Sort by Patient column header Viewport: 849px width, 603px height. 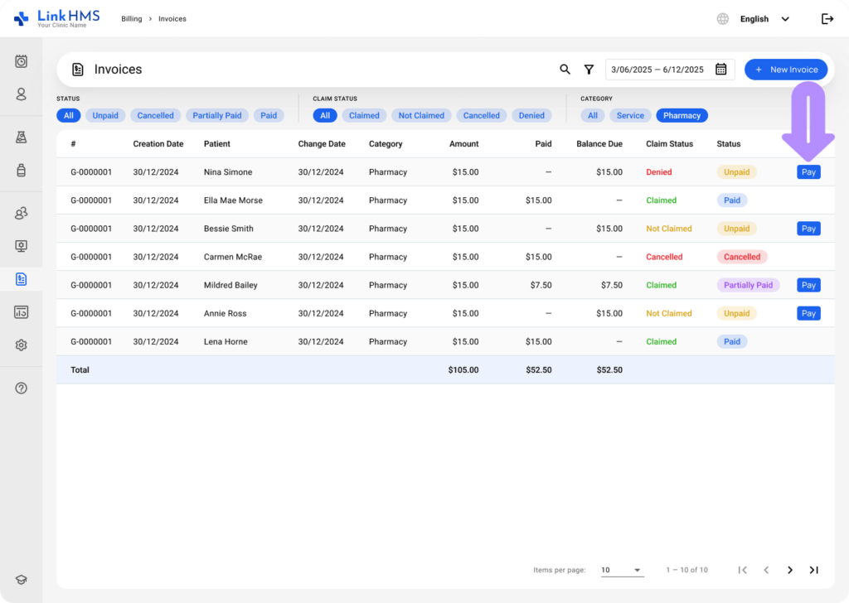point(217,144)
